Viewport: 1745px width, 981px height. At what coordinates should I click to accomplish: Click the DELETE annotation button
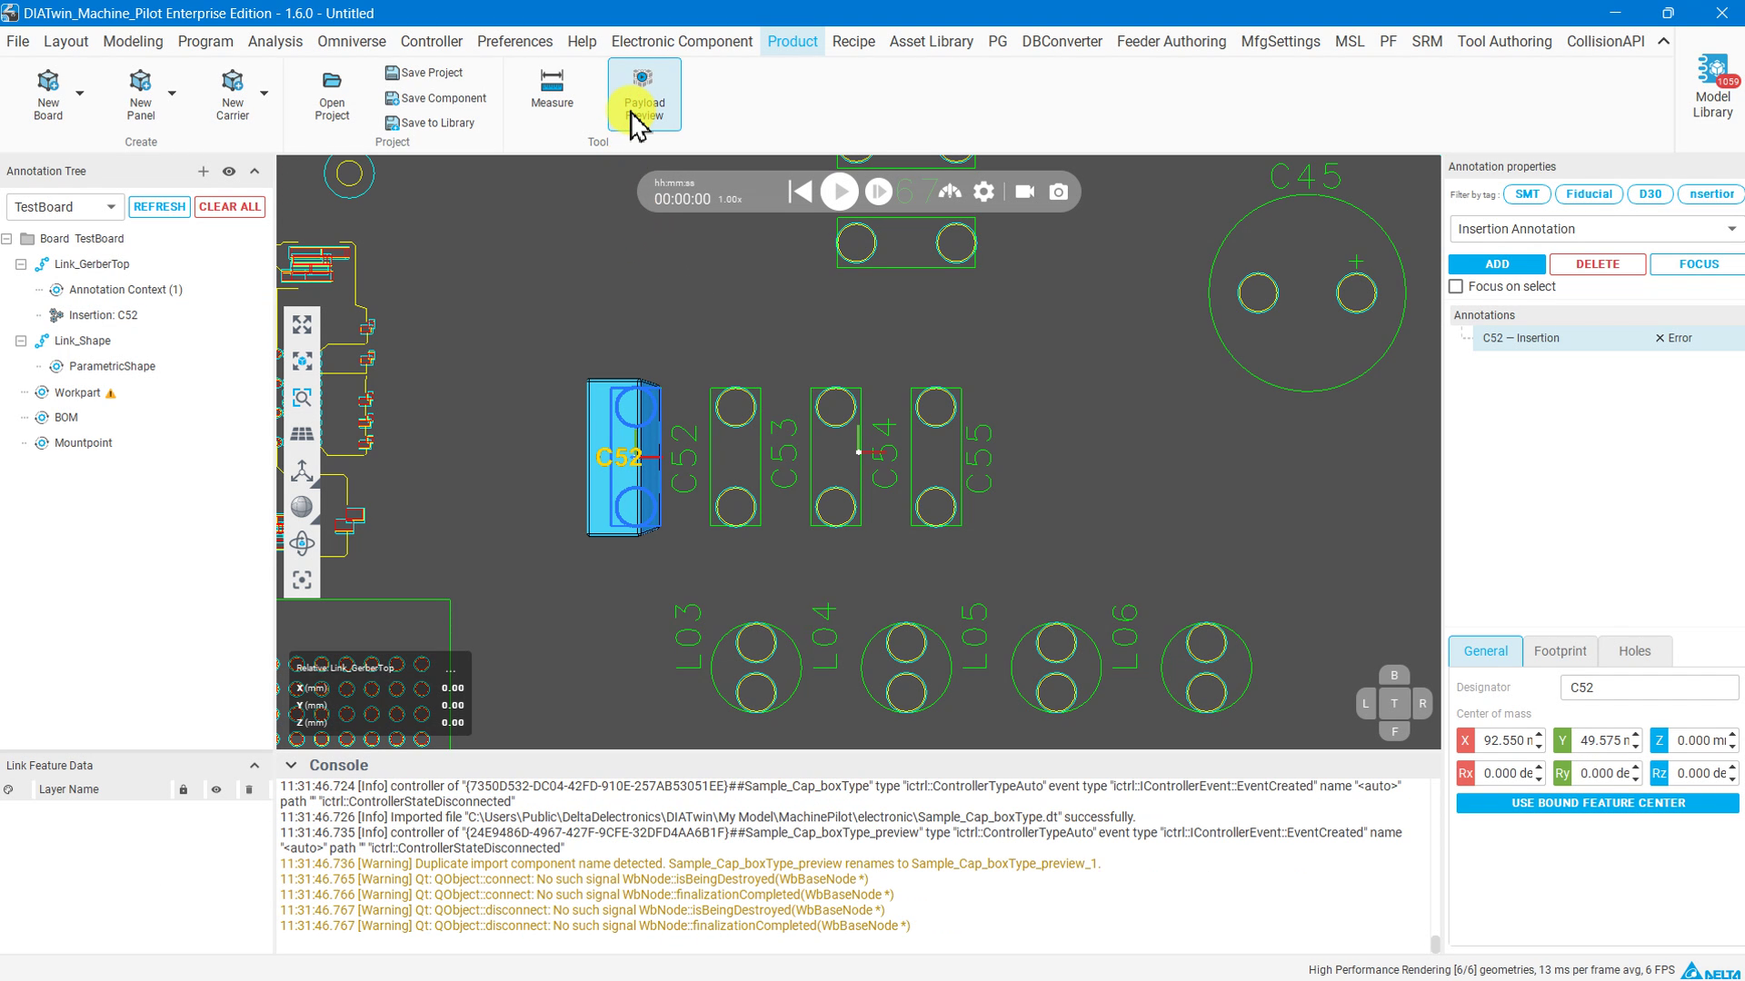pos(1597,264)
